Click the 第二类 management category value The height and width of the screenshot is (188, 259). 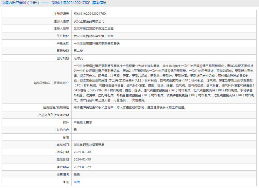tap(78, 51)
